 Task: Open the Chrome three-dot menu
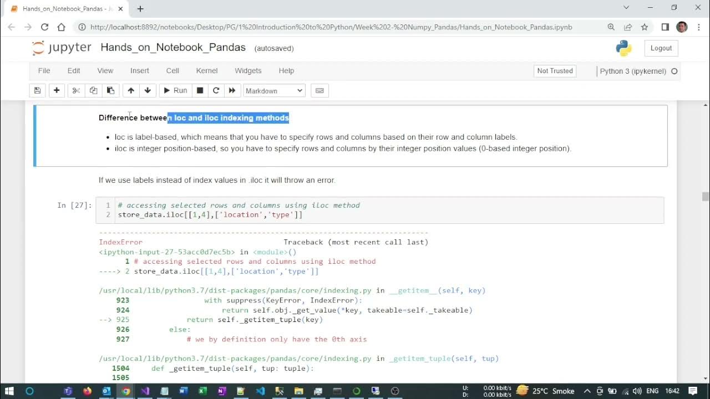698,27
